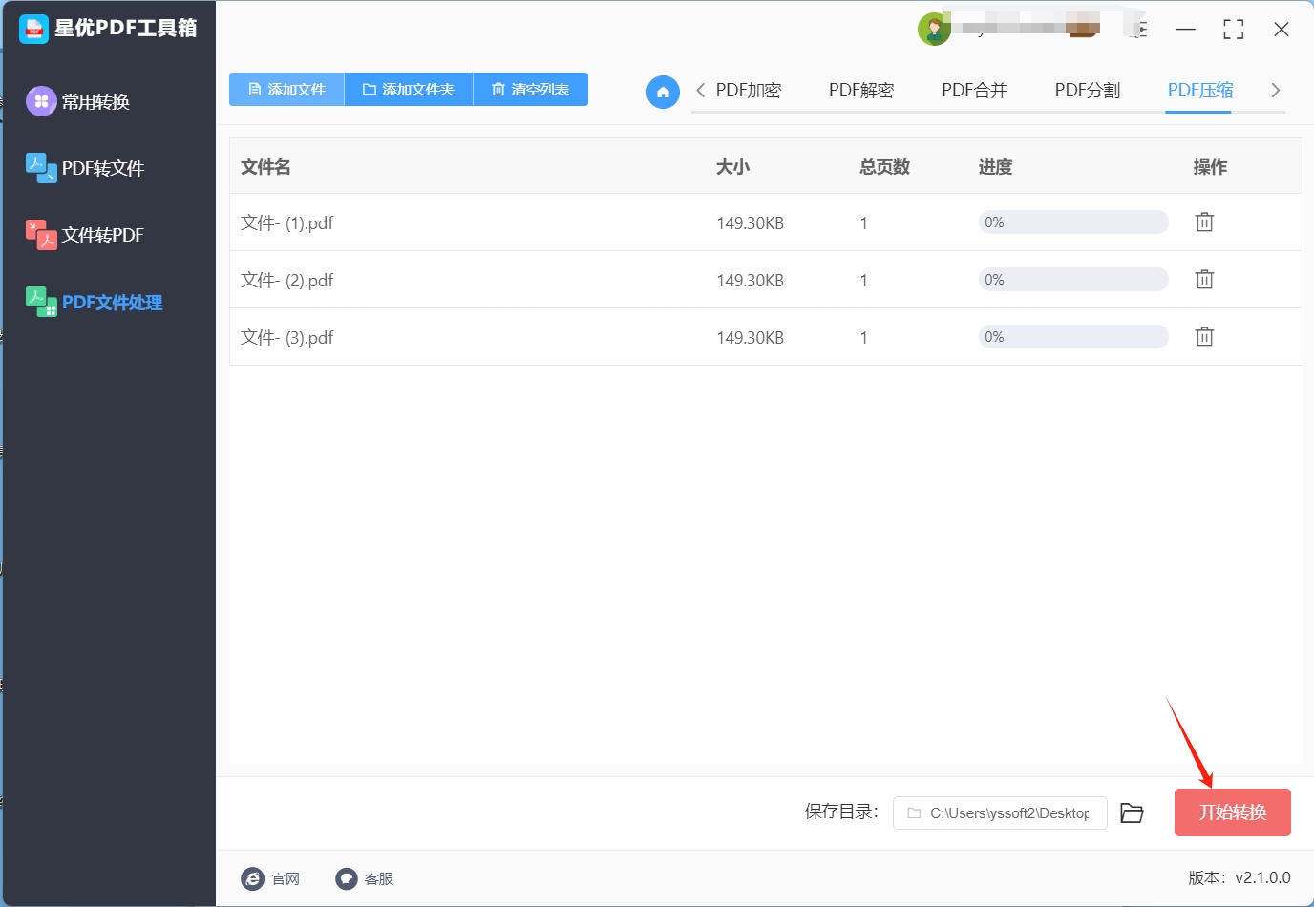This screenshot has width=1314, height=907.
Task: Click the 清空列表 button
Action: point(531,89)
